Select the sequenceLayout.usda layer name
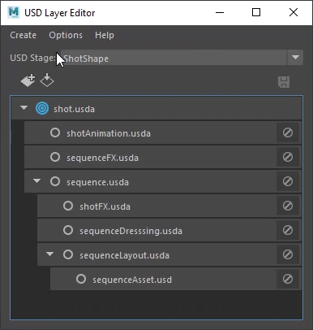Image resolution: width=313 pixels, height=330 pixels. [124, 255]
